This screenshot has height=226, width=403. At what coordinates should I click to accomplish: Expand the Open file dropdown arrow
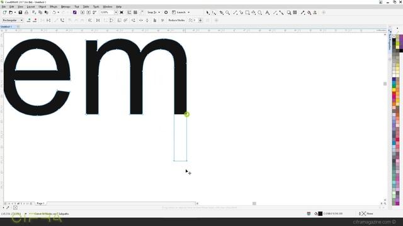15,13
